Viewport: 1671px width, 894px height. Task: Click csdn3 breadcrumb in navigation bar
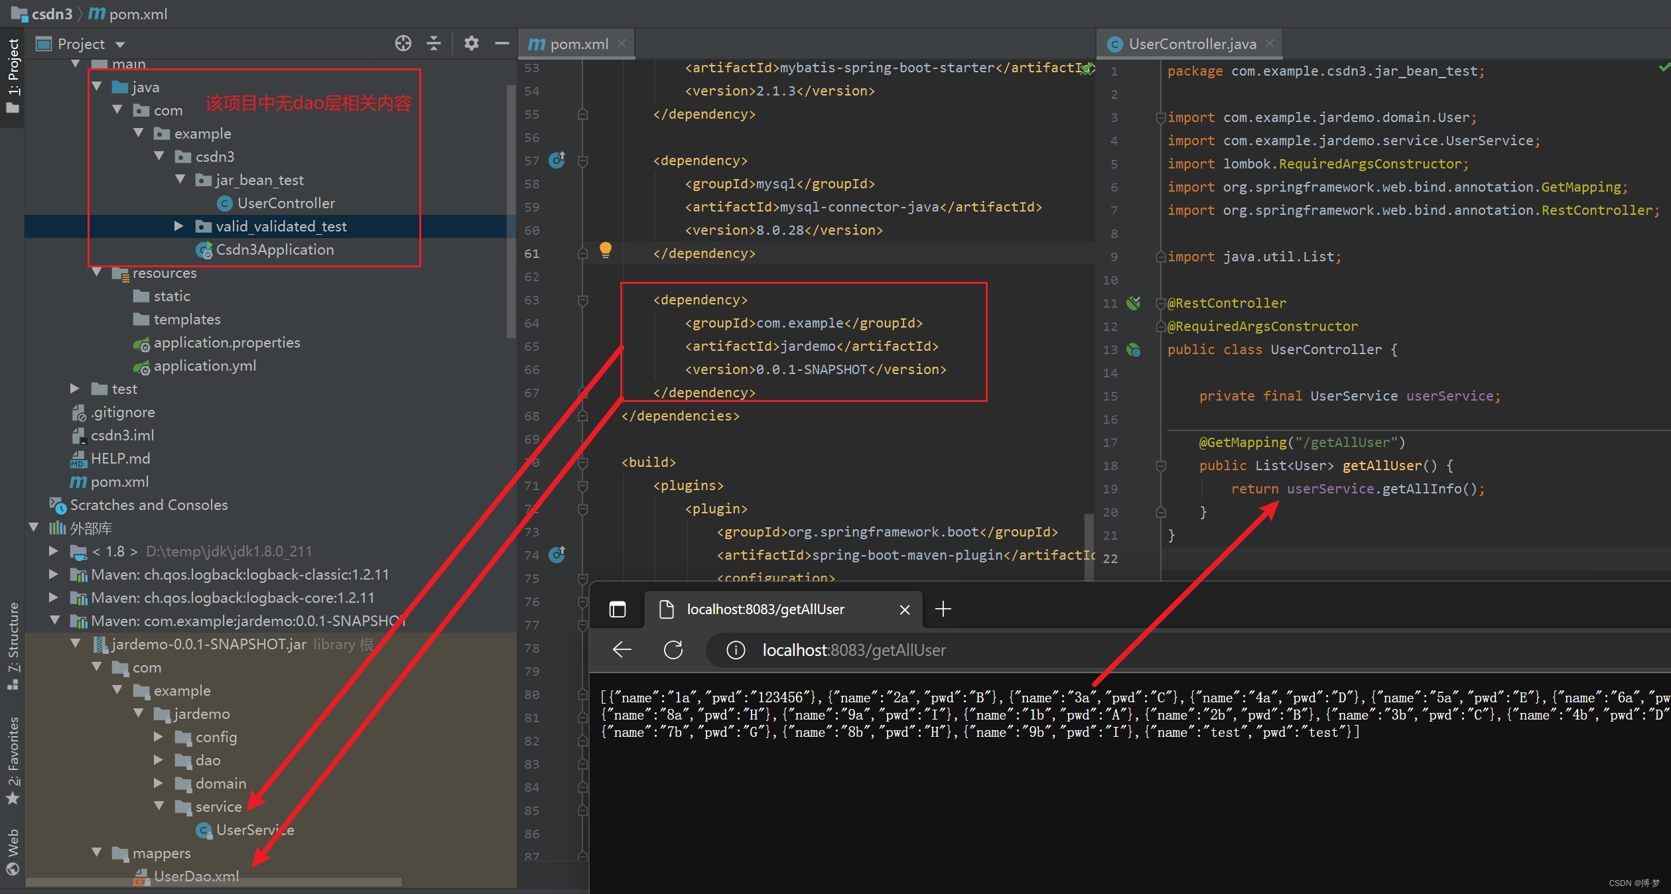(x=42, y=13)
